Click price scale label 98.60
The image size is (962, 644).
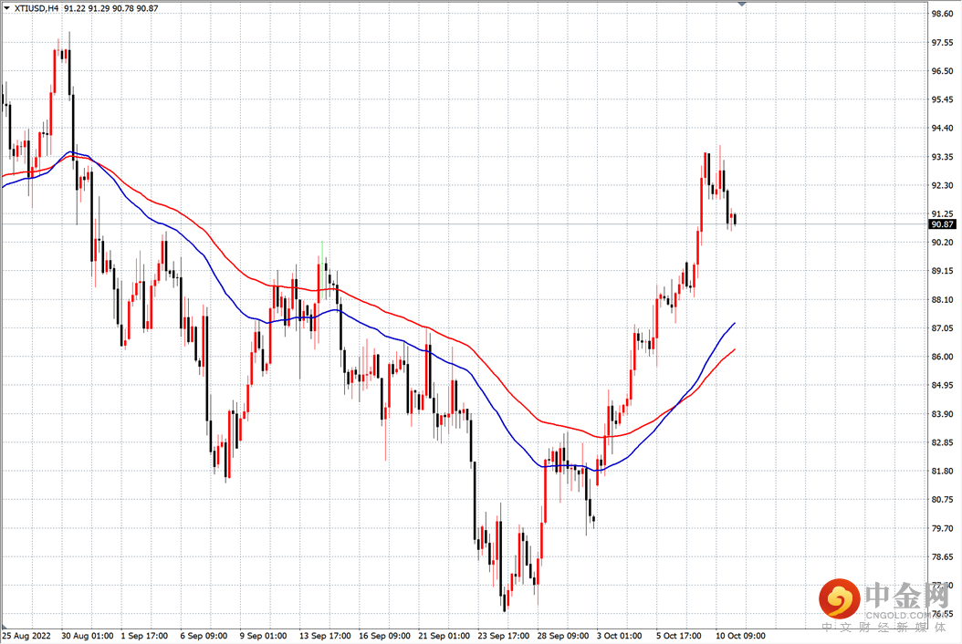click(x=942, y=14)
